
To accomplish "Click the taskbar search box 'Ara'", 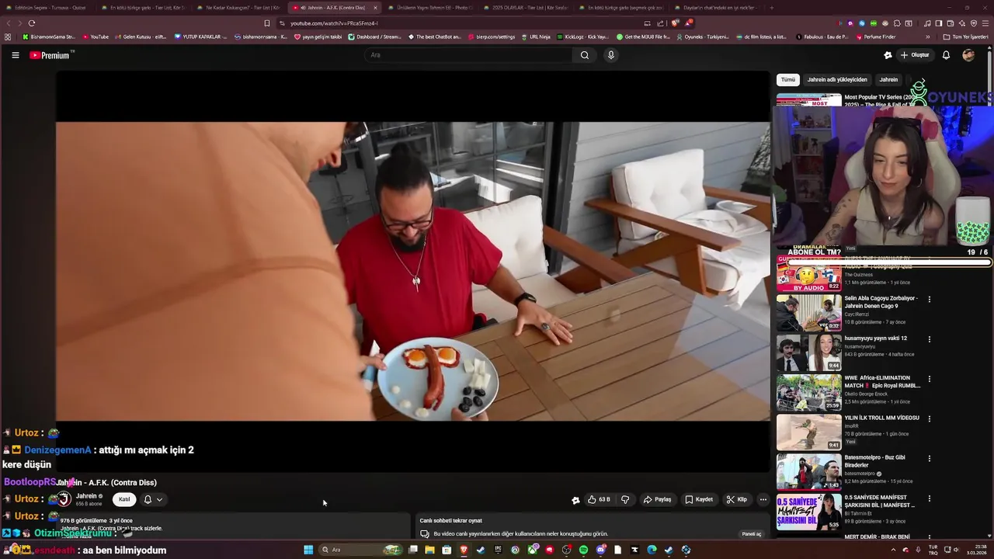I will point(360,550).
